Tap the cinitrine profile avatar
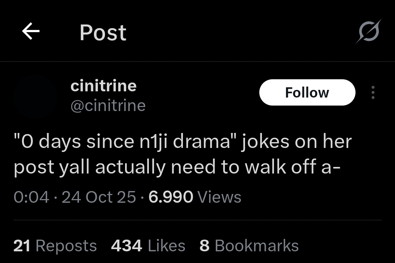395x263 pixels. tap(35, 96)
